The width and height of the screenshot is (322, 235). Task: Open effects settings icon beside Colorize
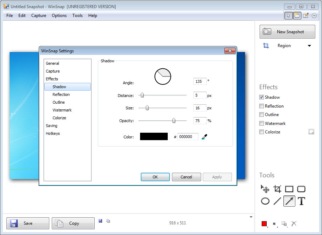tap(311, 132)
